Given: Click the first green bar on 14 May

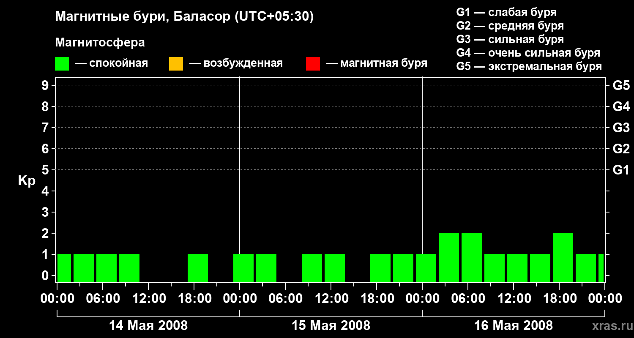Looking at the screenshot, I should click(x=64, y=268).
